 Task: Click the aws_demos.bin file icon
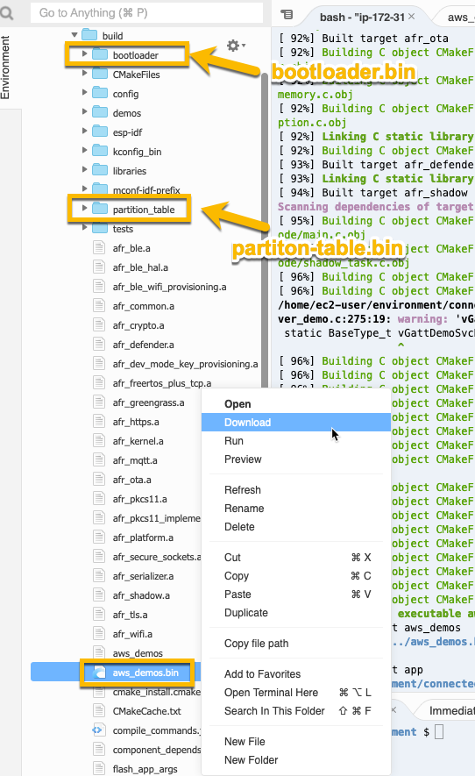99,672
